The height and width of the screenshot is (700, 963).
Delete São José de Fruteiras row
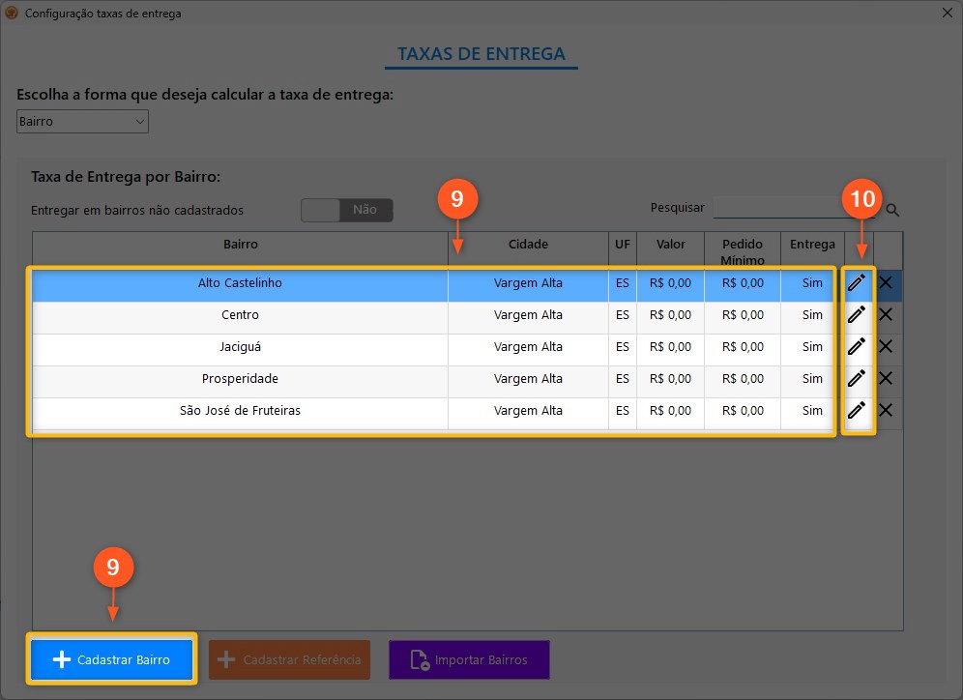click(885, 410)
